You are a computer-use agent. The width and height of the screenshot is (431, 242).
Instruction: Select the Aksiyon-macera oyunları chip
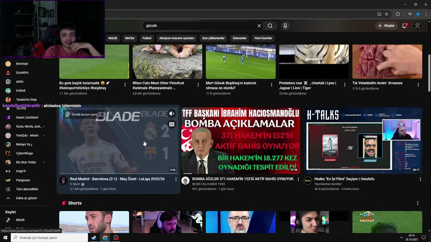pos(177,38)
